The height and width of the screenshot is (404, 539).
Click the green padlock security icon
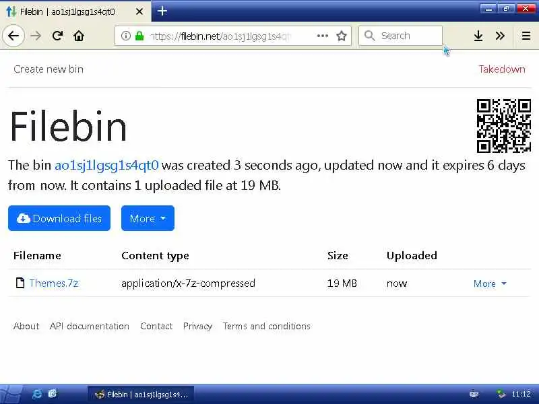[139, 36]
